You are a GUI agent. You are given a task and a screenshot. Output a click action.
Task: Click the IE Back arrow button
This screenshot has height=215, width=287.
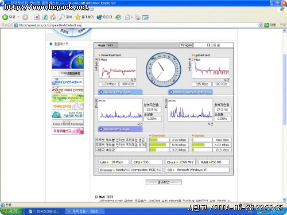(5, 17)
